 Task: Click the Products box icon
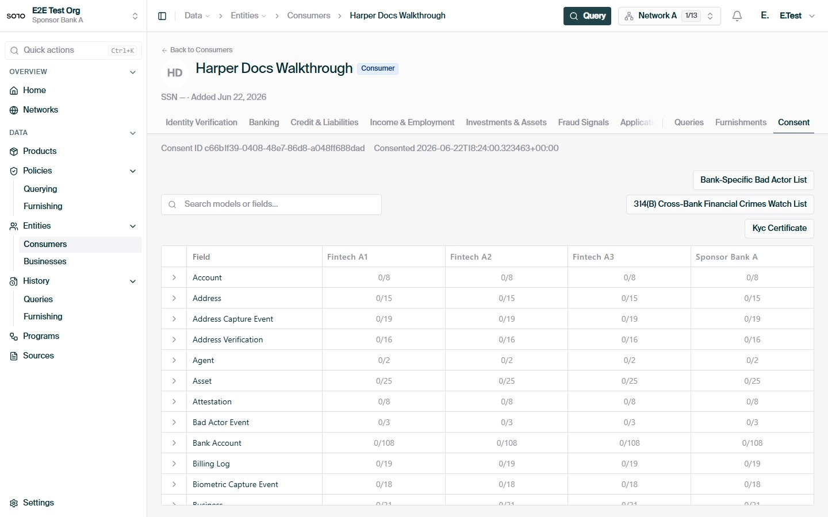[x=14, y=152]
